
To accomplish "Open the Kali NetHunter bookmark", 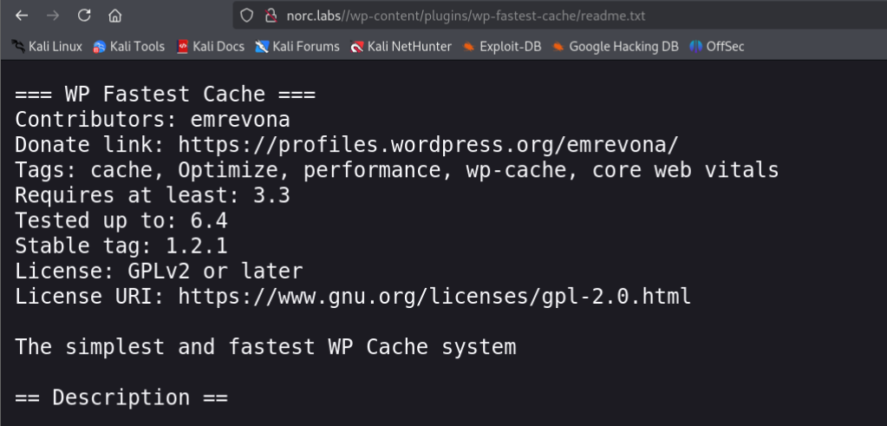I will 401,46.
